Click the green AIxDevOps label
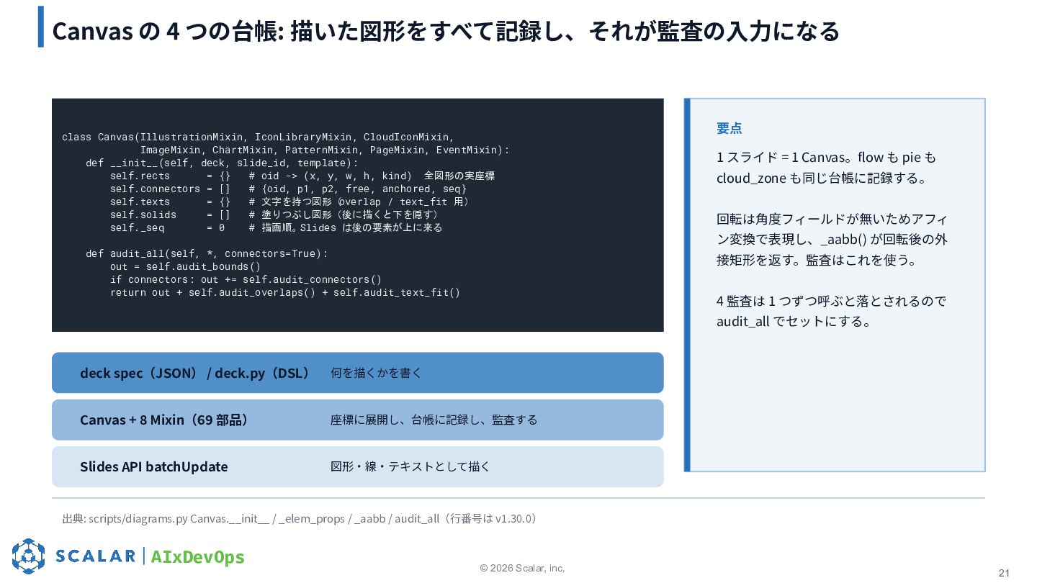This screenshot has height=583, width=1037. click(197, 557)
